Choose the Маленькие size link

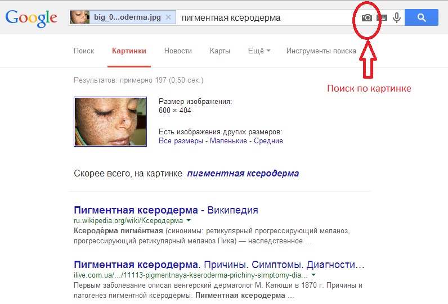pos(228,141)
